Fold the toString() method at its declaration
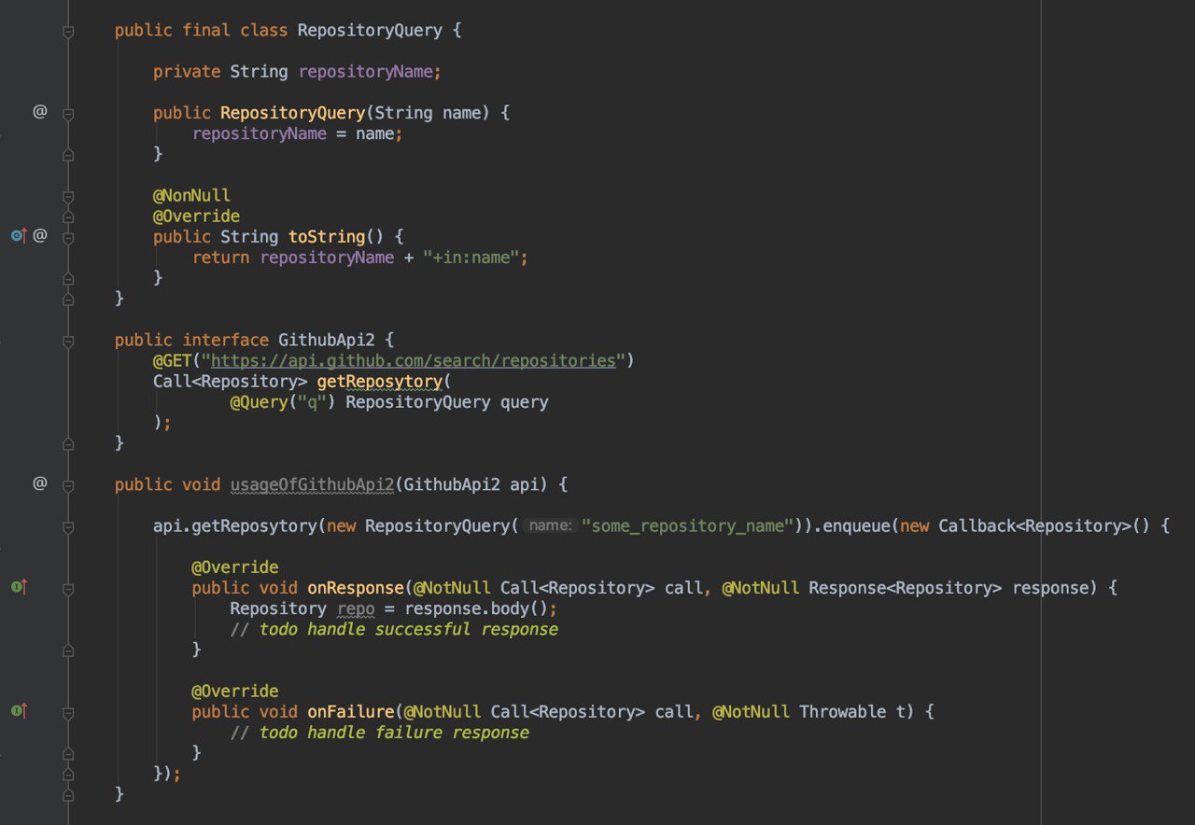The width and height of the screenshot is (1195, 825). click(x=67, y=238)
